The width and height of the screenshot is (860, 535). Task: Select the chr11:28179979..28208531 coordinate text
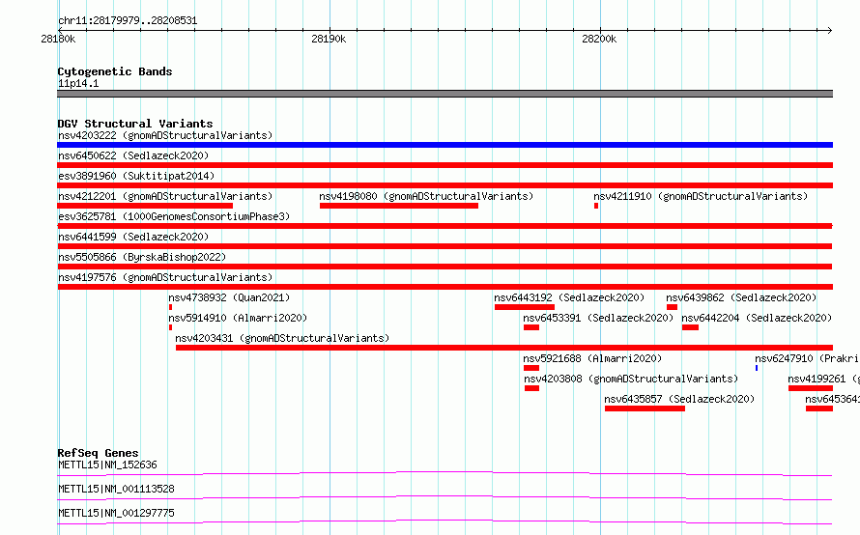(x=128, y=20)
